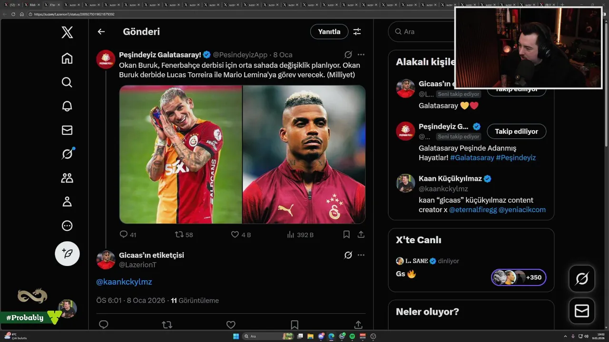
Task: Click the taskbar Ara search box
Action: pyautogui.click(x=268, y=336)
